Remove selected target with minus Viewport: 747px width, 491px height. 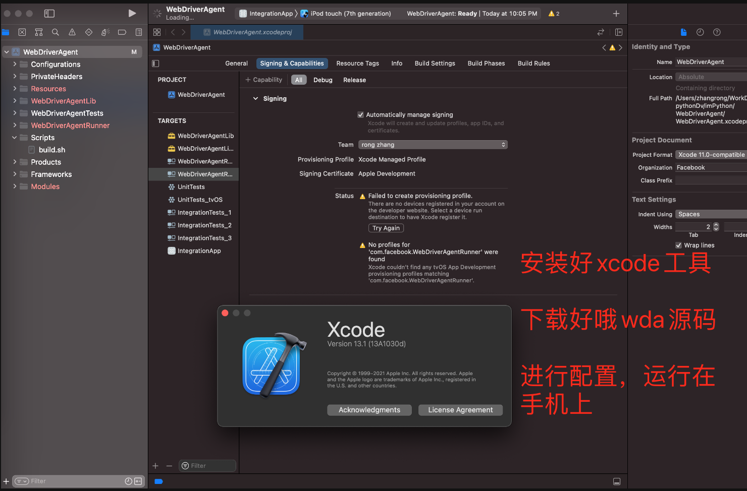(x=169, y=466)
